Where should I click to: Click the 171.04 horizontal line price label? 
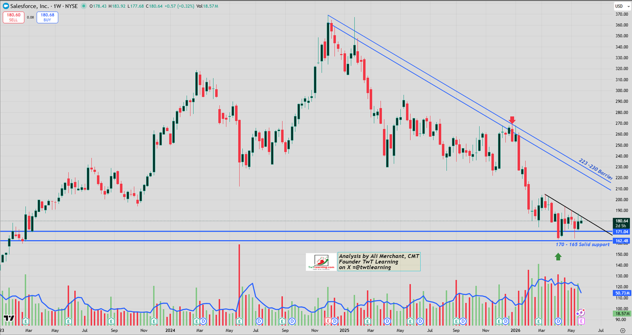click(622, 232)
